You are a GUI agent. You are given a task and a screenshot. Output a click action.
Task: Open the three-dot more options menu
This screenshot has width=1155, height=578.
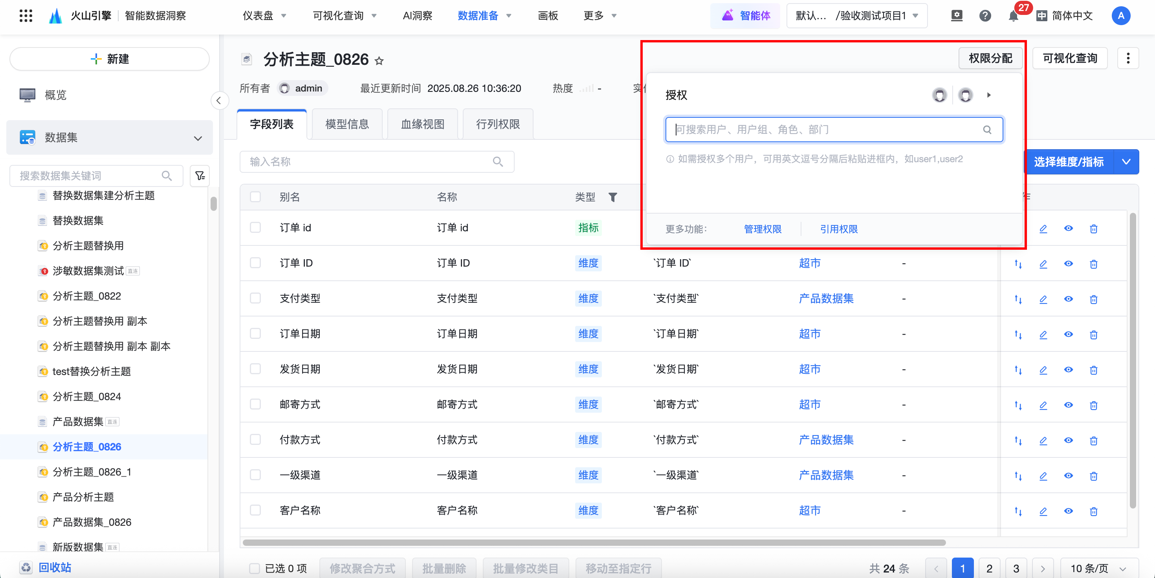(1127, 58)
